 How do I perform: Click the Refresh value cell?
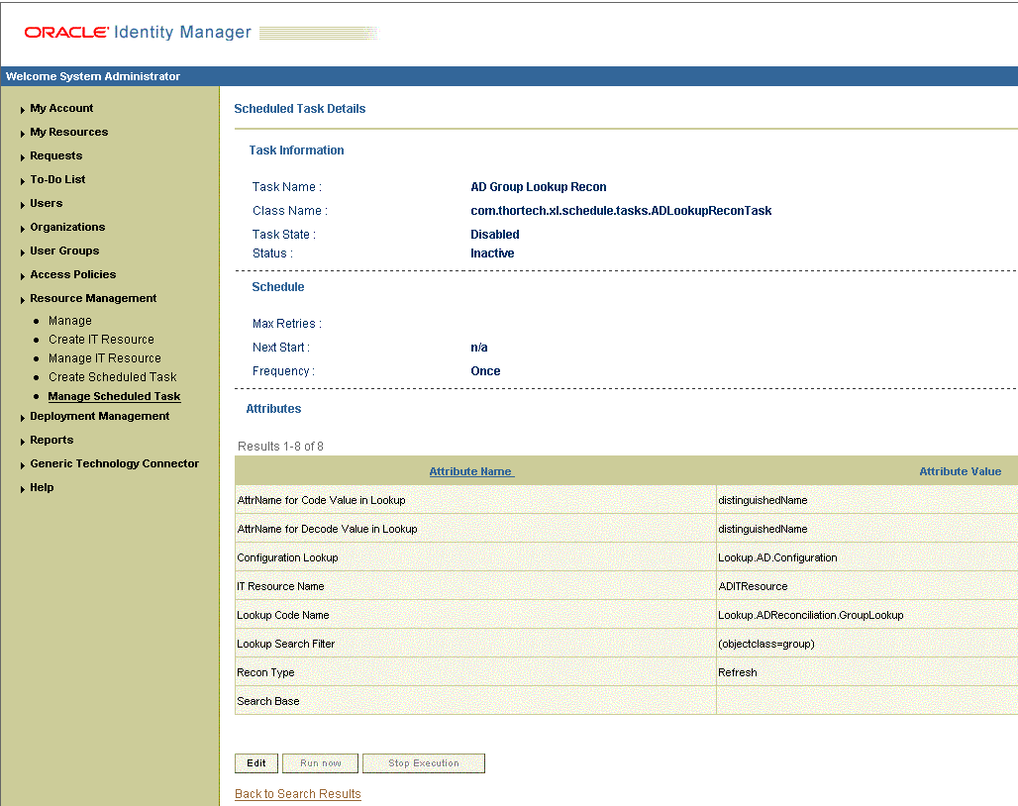tap(866, 672)
